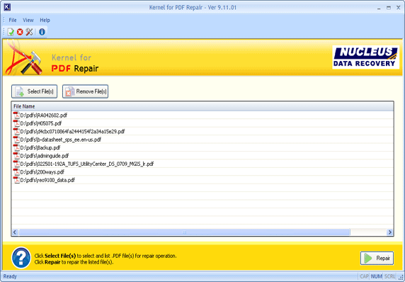Select D:\pdfs\reo9100_data.pdf row

[x=202, y=180]
